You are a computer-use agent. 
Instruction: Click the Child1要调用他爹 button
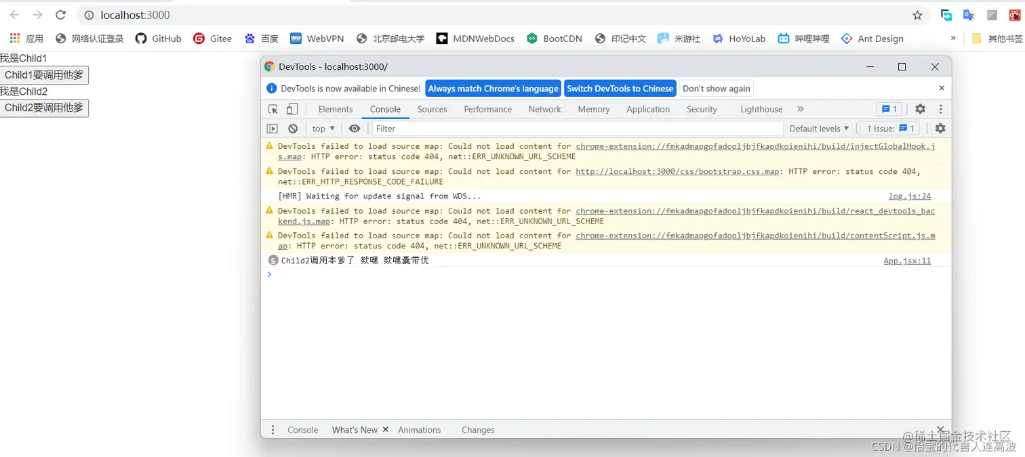pyautogui.click(x=44, y=75)
